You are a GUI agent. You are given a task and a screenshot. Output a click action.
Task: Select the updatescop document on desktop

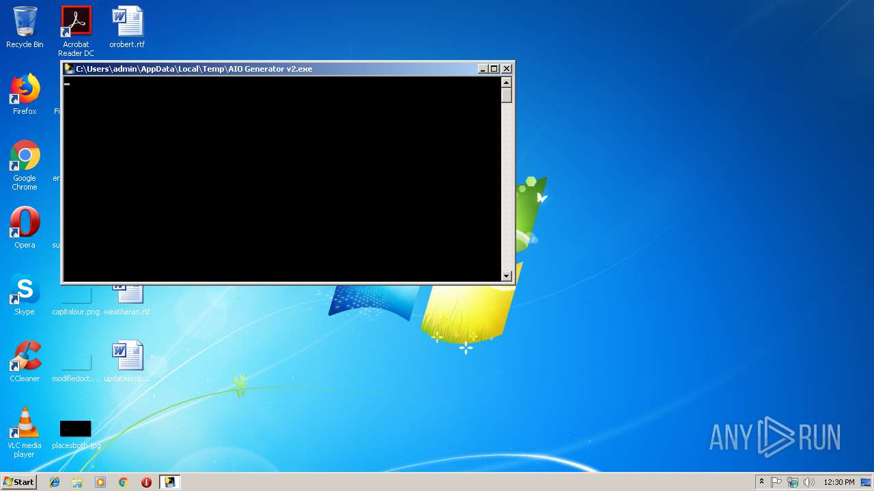[127, 361]
